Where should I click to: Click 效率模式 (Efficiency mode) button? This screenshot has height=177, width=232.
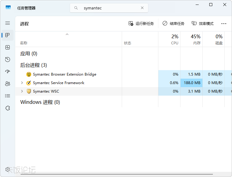click(203, 24)
